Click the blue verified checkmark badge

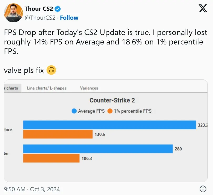pyautogui.click(x=58, y=9)
